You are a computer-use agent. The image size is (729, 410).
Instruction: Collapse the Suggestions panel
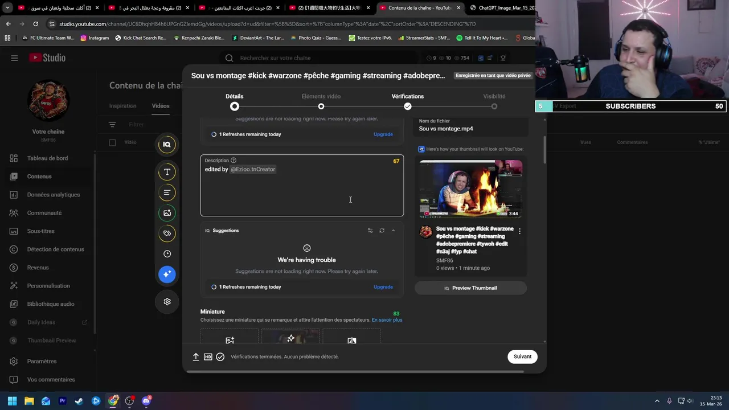click(x=393, y=231)
